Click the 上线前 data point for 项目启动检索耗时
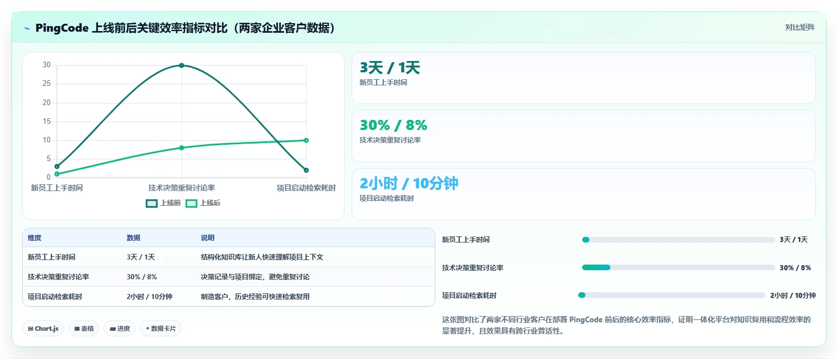 click(x=306, y=170)
